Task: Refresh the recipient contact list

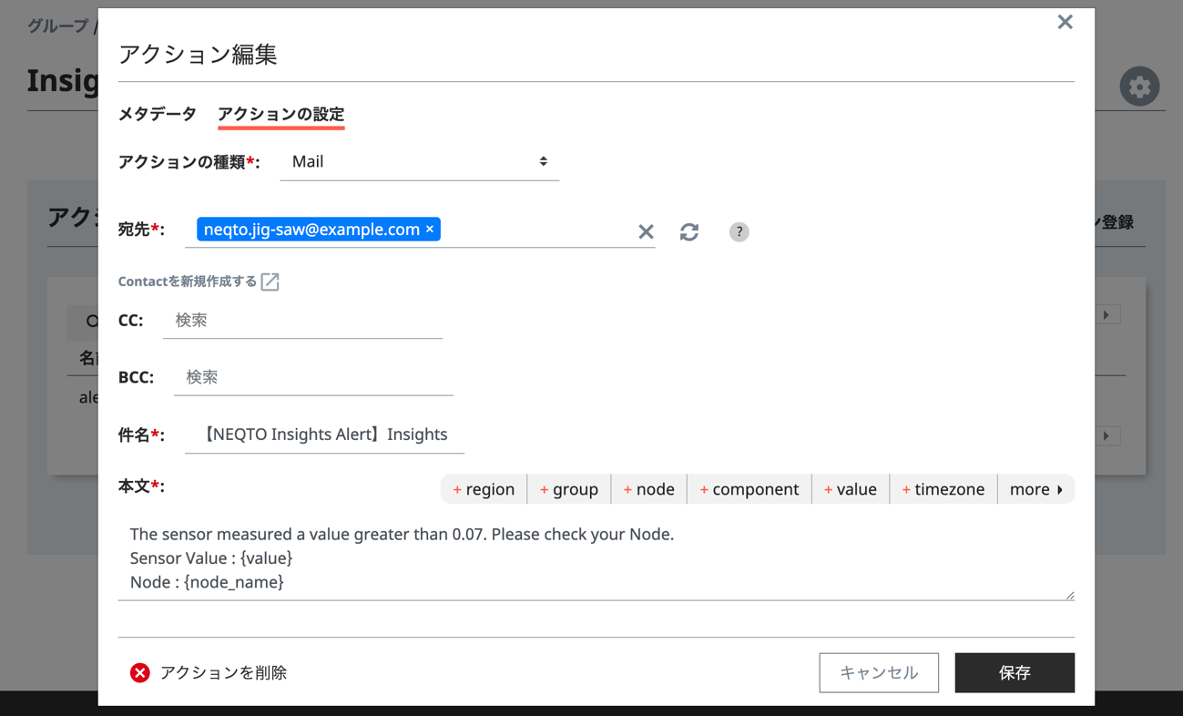Action: [x=689, y=232]
